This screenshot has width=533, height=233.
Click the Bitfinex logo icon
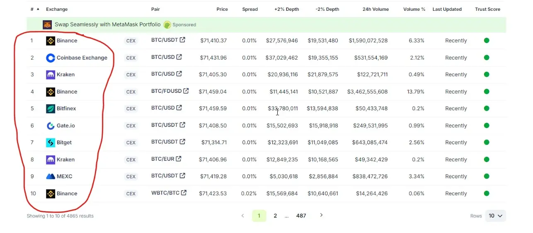(51, 109)
